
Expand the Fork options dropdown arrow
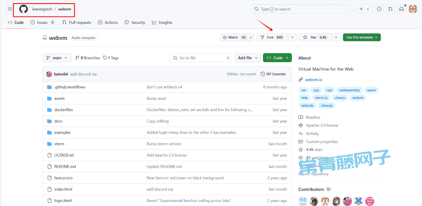293,38
